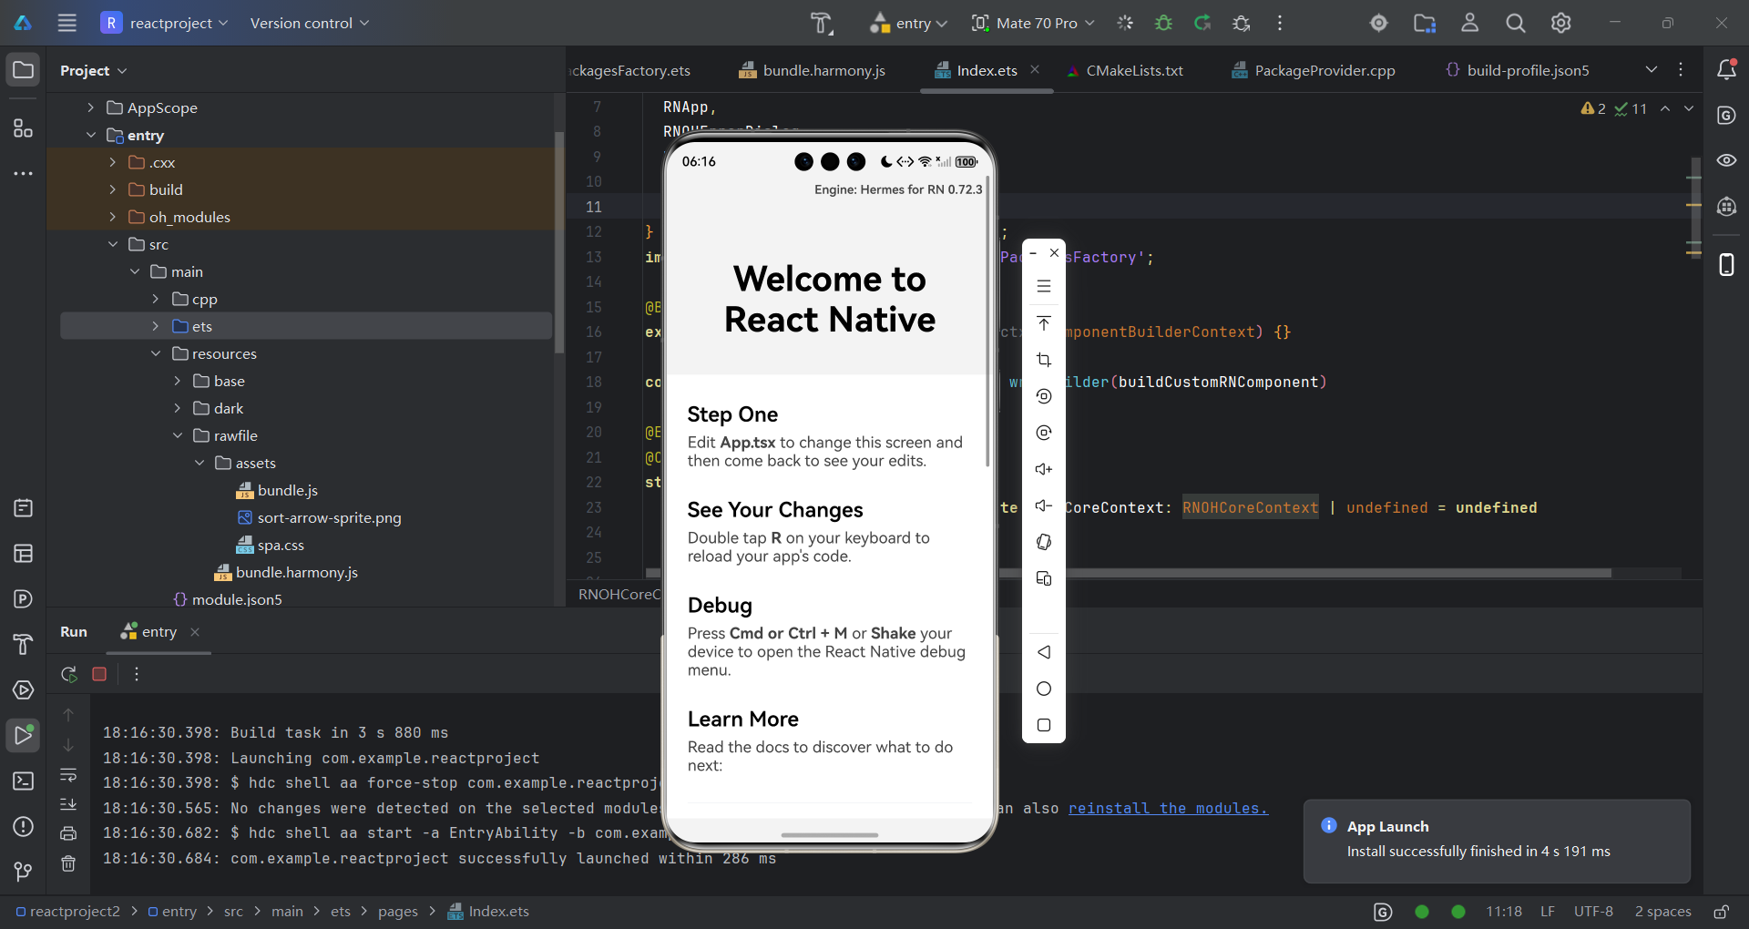This screenshot has height=929, width=1749.
Task: Select spa.css in project tree
Action: [x=271, y=545]
